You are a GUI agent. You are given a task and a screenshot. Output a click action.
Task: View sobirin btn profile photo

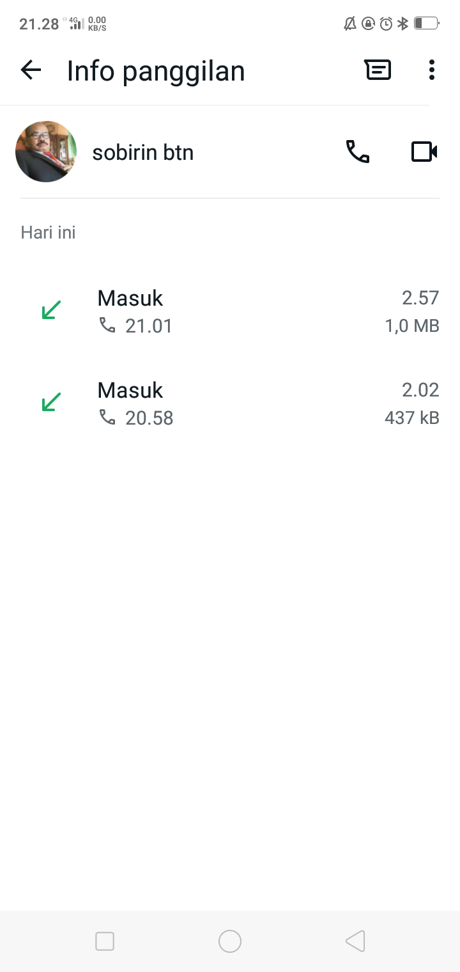click(x=46, y=152)
